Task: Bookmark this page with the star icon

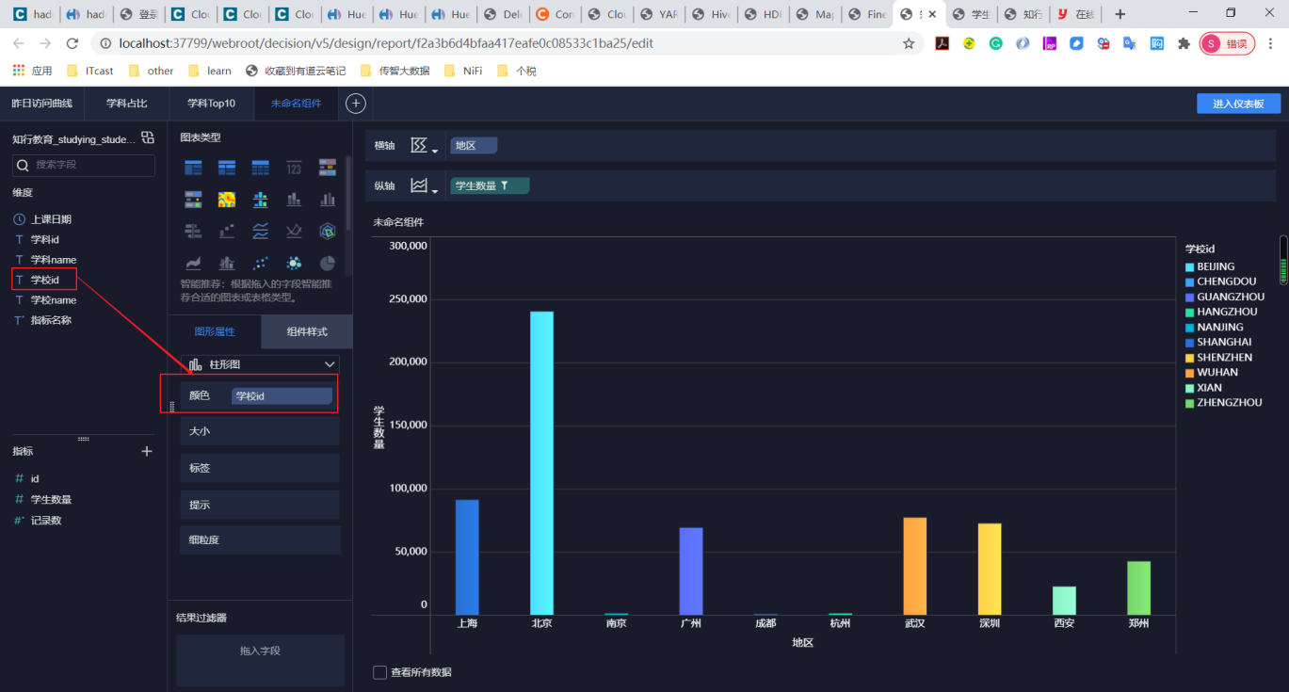Action: tap(909, 43)
